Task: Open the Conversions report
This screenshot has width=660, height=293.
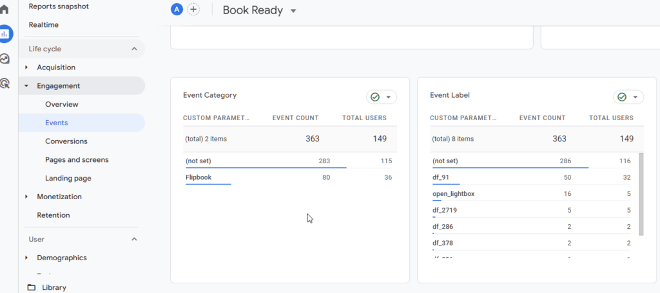Action: 66,141
